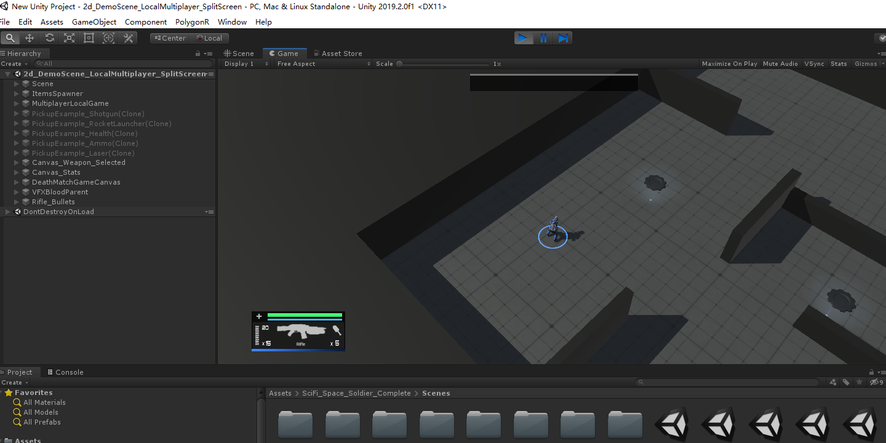Viewport: 886px width, 443px height.
Task: Expand MultiplayerLocalGame in Hierarchy
Action: pos(17,103)
